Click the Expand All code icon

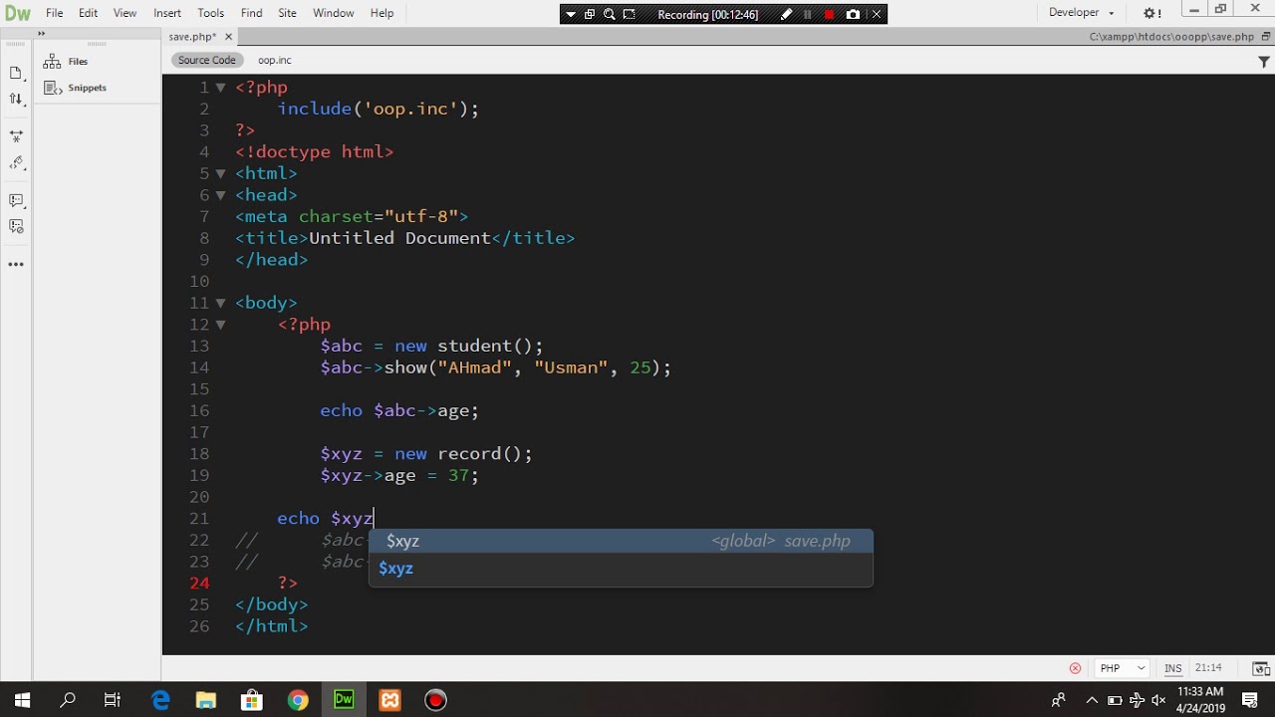click(16, 135)
